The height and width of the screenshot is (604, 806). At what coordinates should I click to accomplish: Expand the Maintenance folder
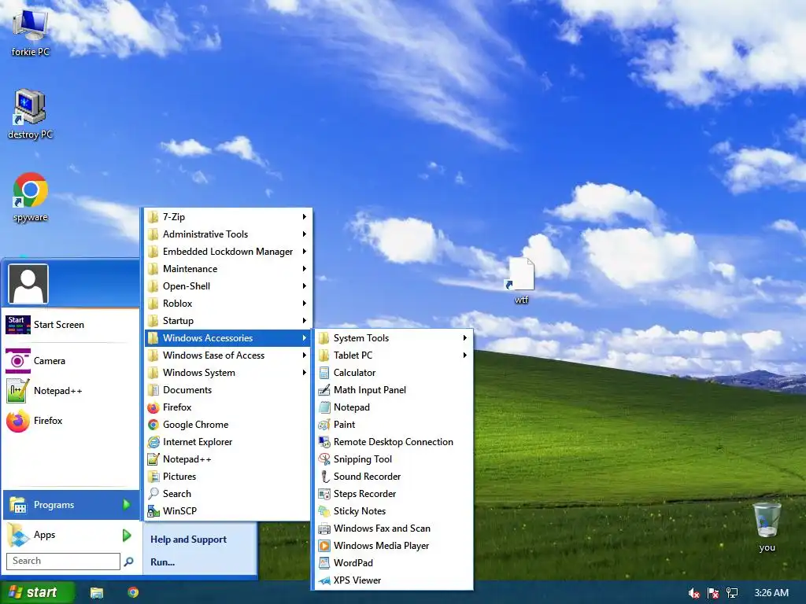pos(227,269)
